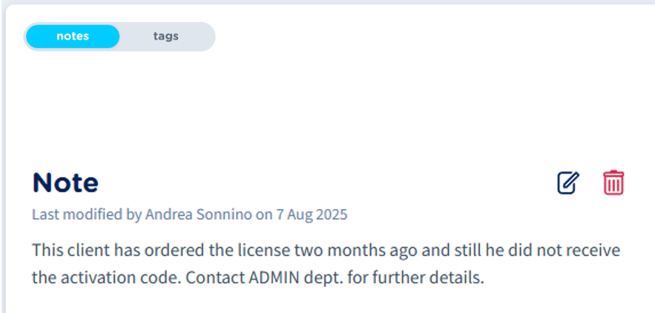Click the first line of the note text
This screenshot has height=313, width=655.
tap(326, 250)
